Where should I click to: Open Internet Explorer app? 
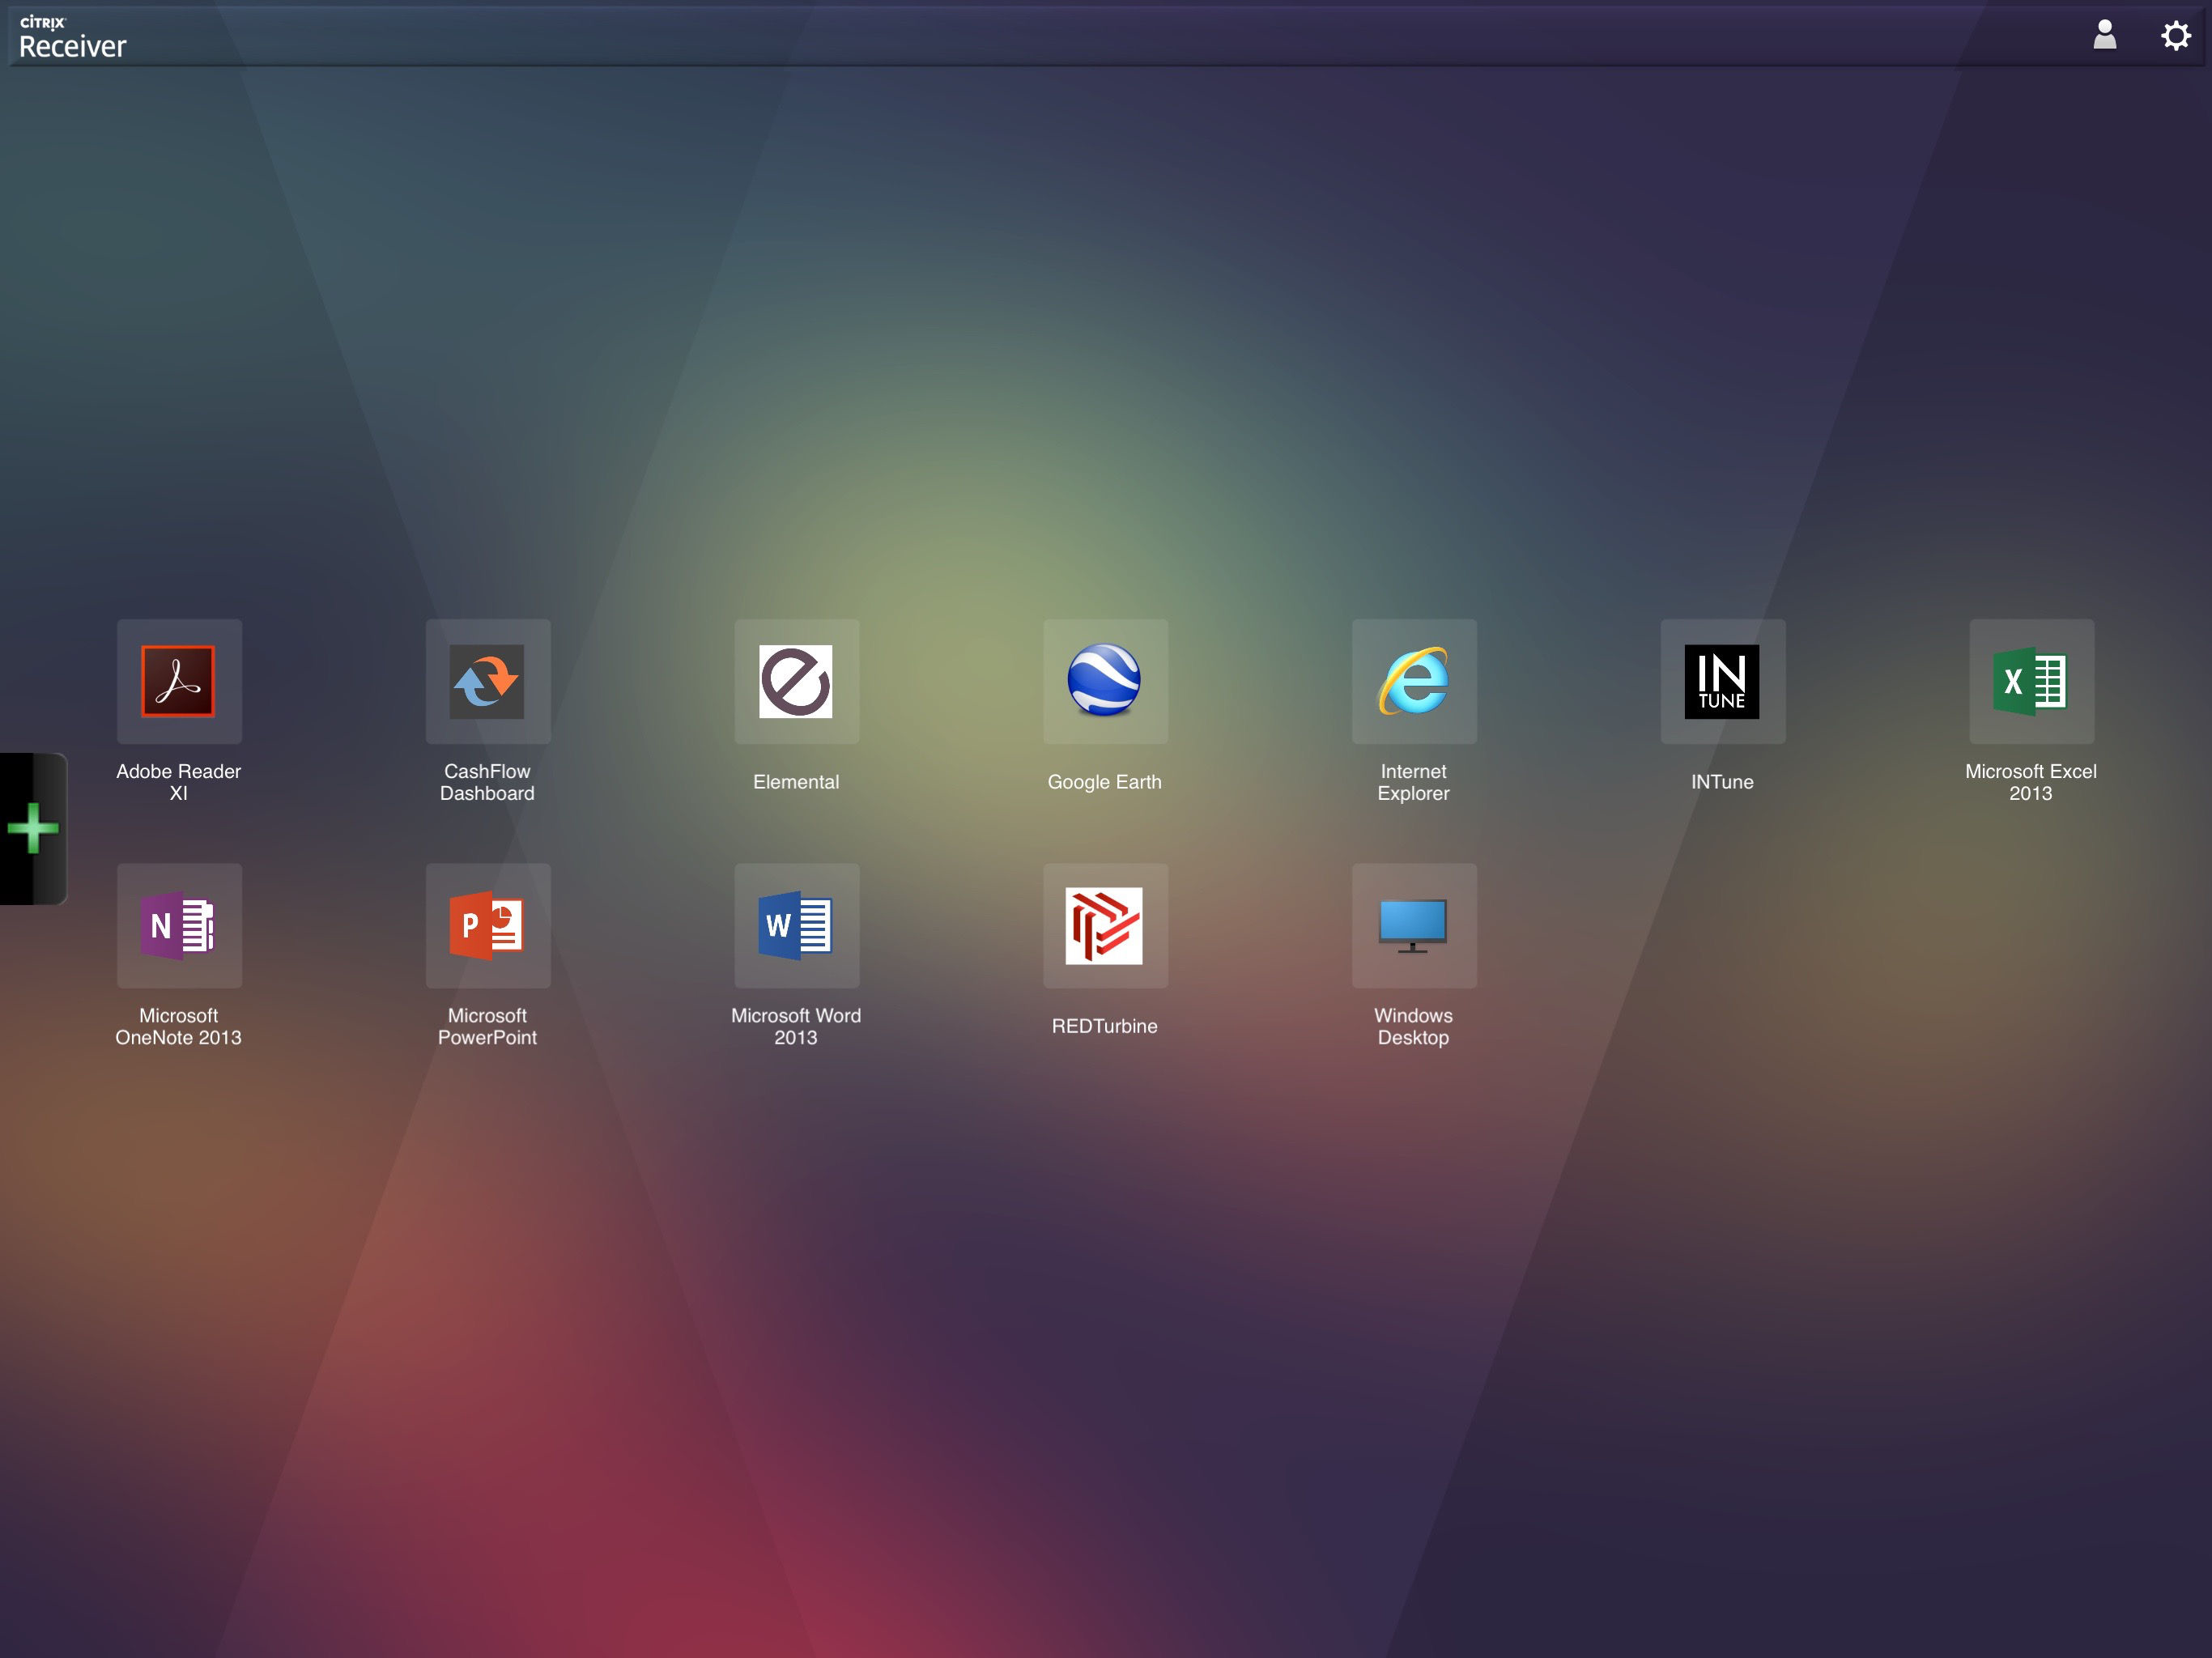point(1413,681)
